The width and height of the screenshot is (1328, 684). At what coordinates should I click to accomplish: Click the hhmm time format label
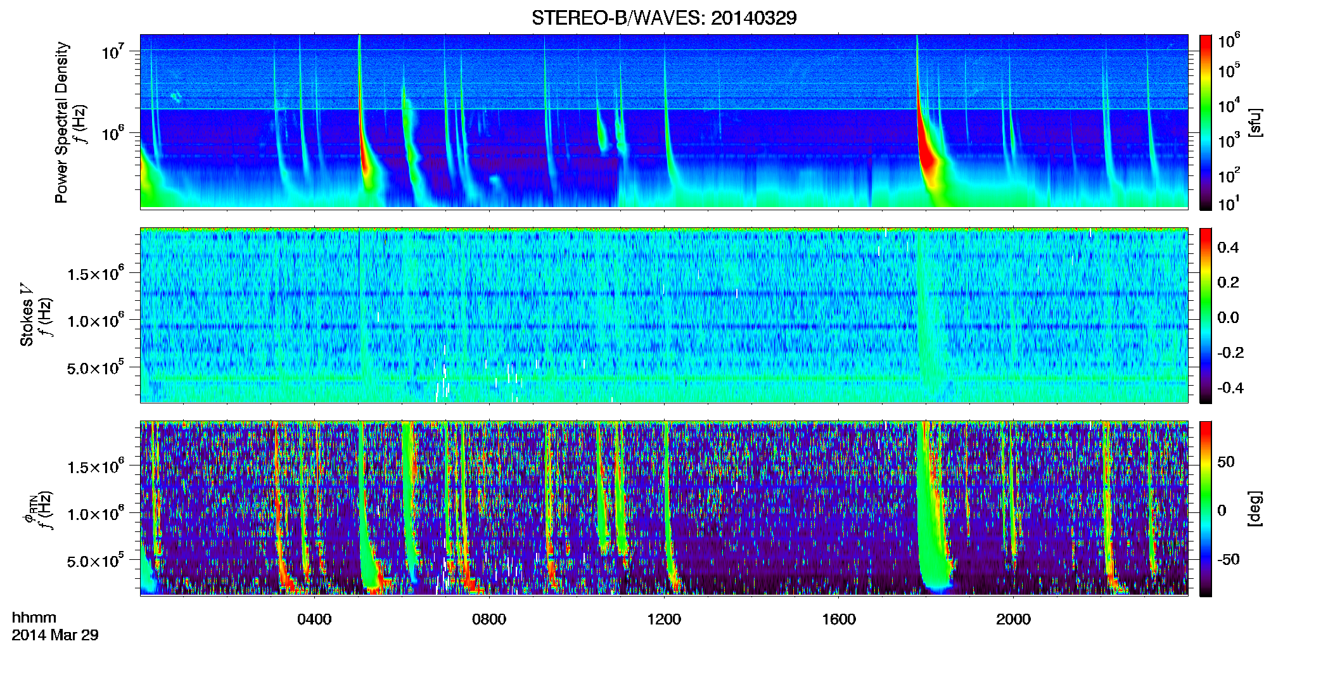click(34, 617)
